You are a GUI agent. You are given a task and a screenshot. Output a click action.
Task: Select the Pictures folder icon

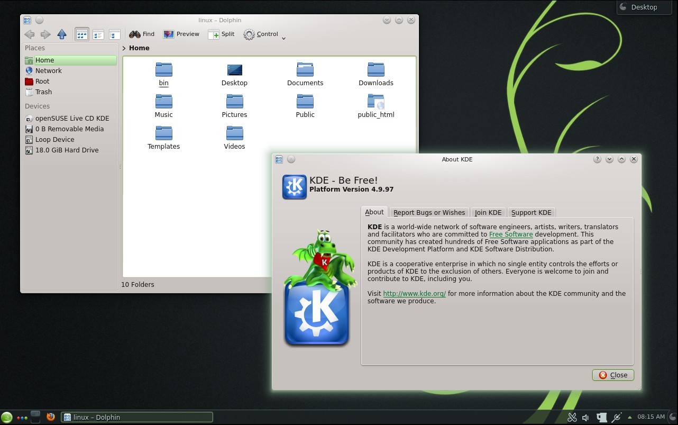point(234,102)
